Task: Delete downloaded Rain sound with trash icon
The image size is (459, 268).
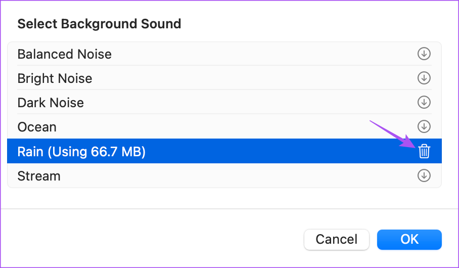Action: (x=424, y=151)
